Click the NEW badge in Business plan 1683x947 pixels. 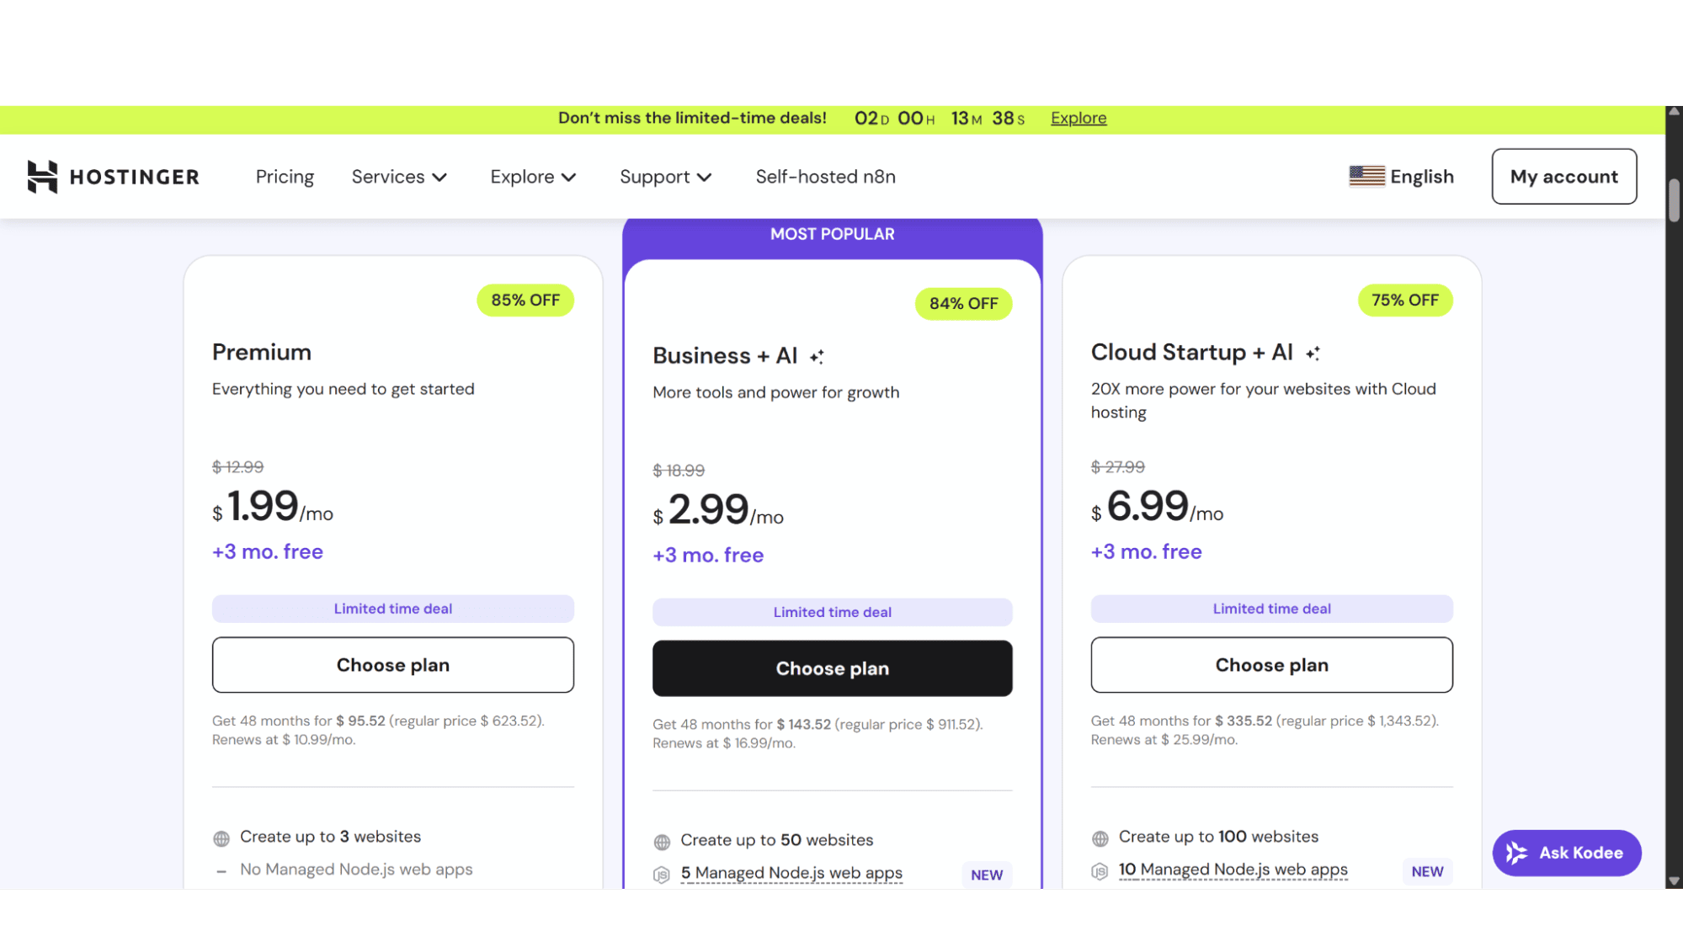point(987,875)
